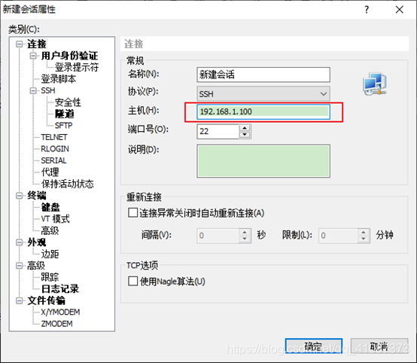417x363 pixels.
Task: Select VT 模式 tree item
Action: (x=55, y=219)
